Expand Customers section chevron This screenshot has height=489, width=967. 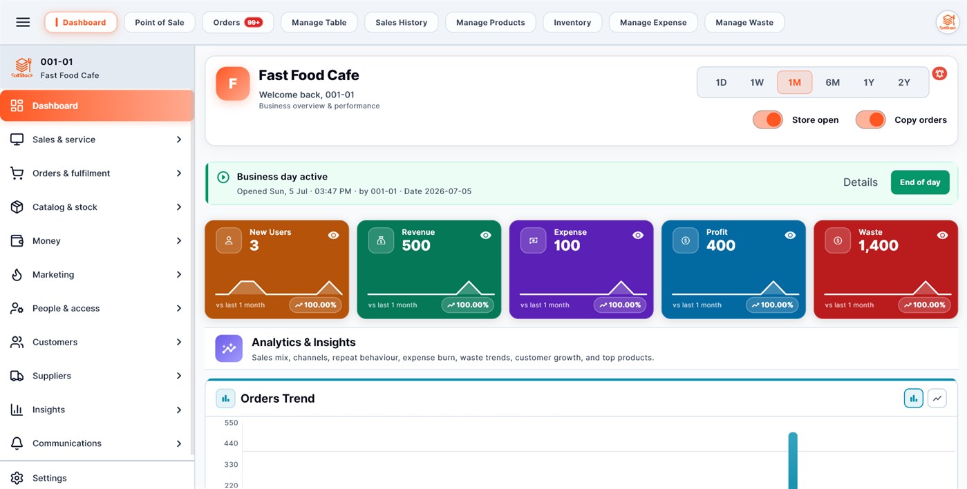(x=179, y=342)
